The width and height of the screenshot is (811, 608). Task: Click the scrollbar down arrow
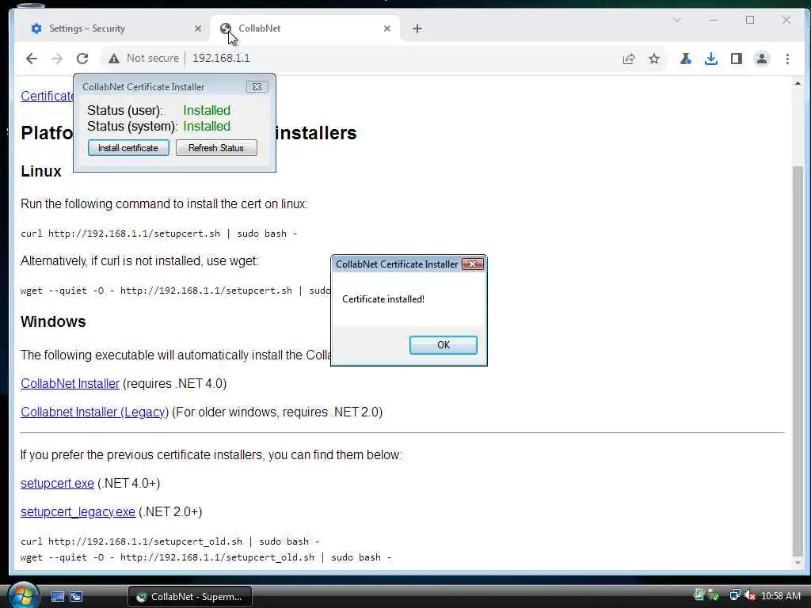[x=798, y=563]
